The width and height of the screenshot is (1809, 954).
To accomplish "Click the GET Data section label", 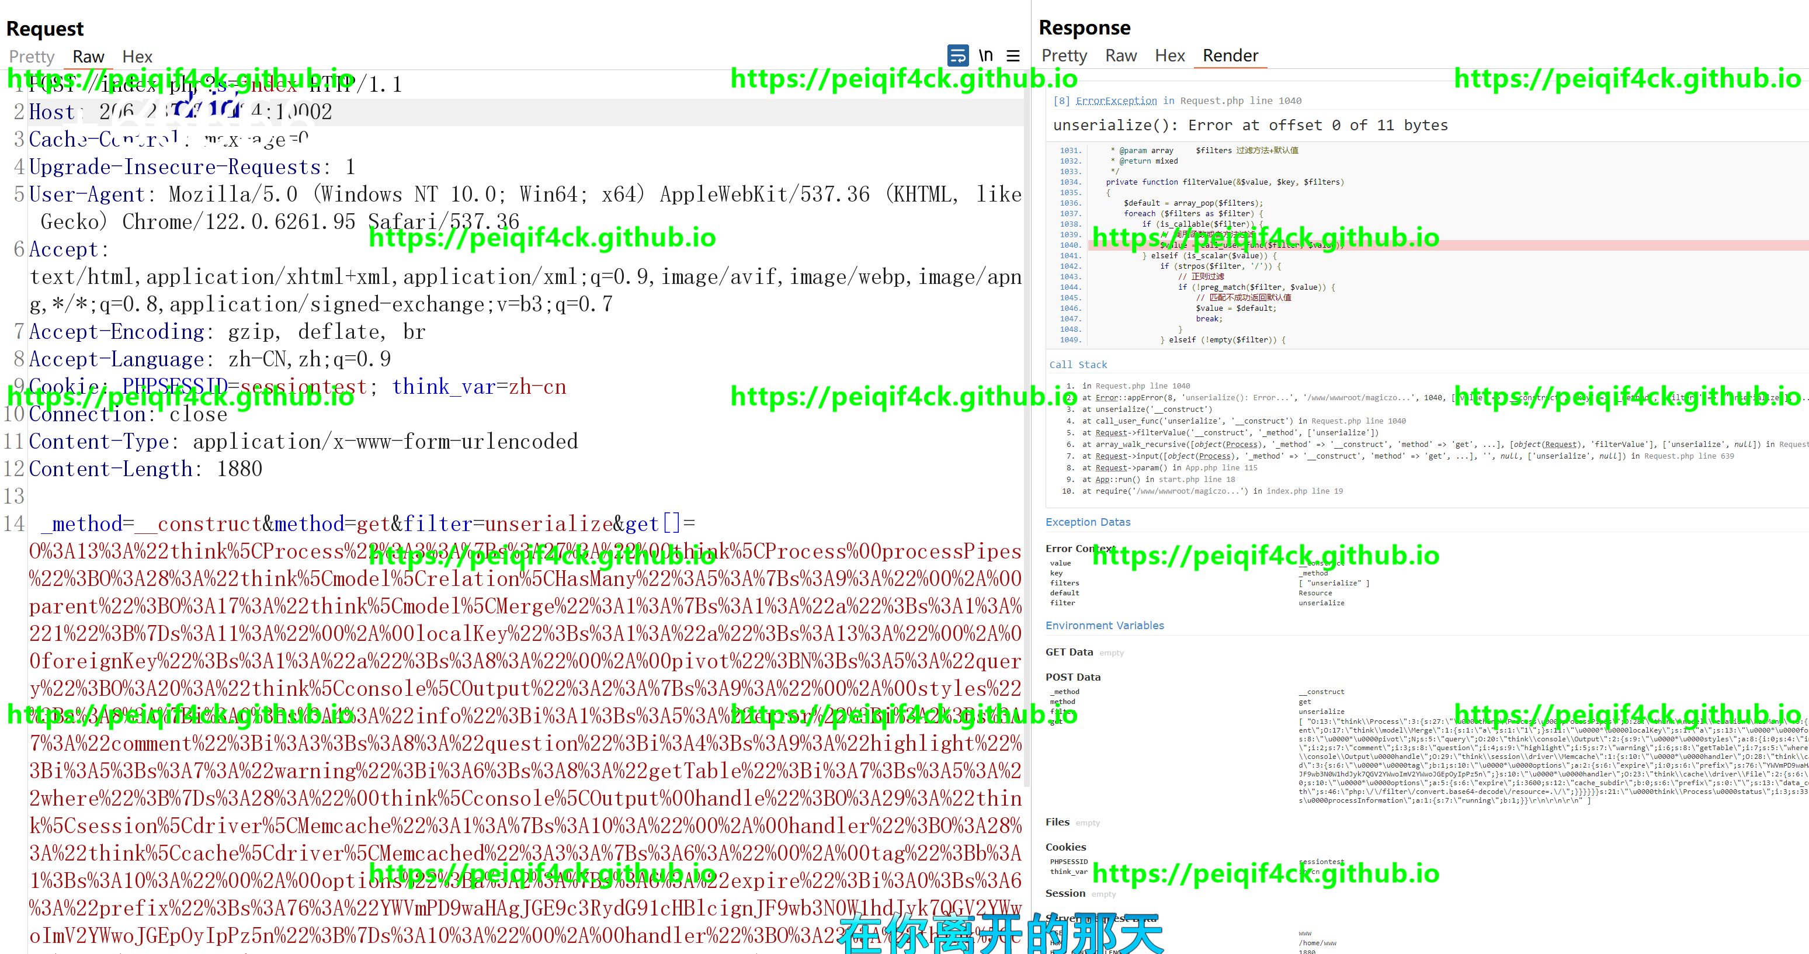I will coord(1069,652).
